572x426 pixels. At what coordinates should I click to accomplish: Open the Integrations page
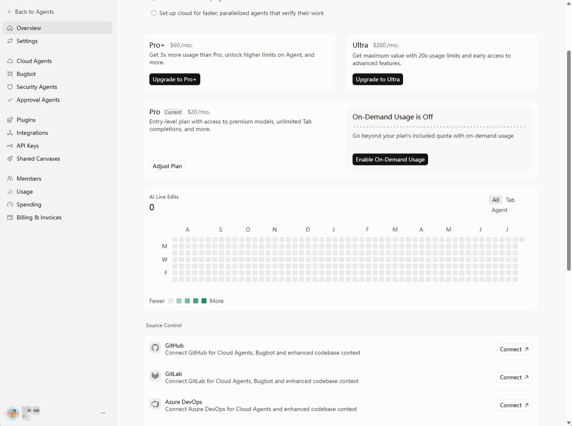pyautogui.click(x=57, y=133)
